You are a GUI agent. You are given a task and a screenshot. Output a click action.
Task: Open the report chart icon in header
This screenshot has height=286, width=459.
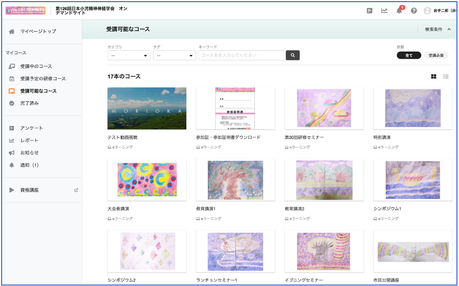[x=384, y=11]
